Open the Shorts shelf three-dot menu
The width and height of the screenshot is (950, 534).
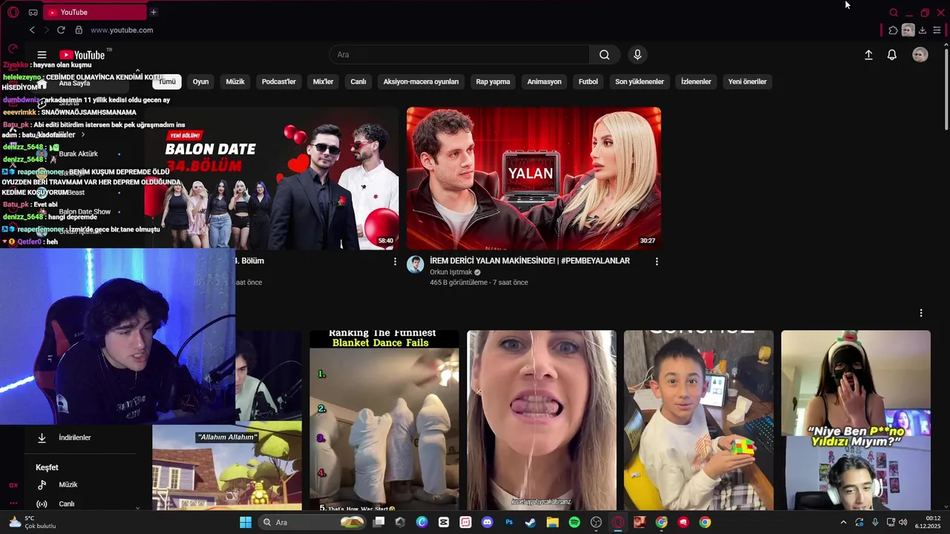(921, 313)
